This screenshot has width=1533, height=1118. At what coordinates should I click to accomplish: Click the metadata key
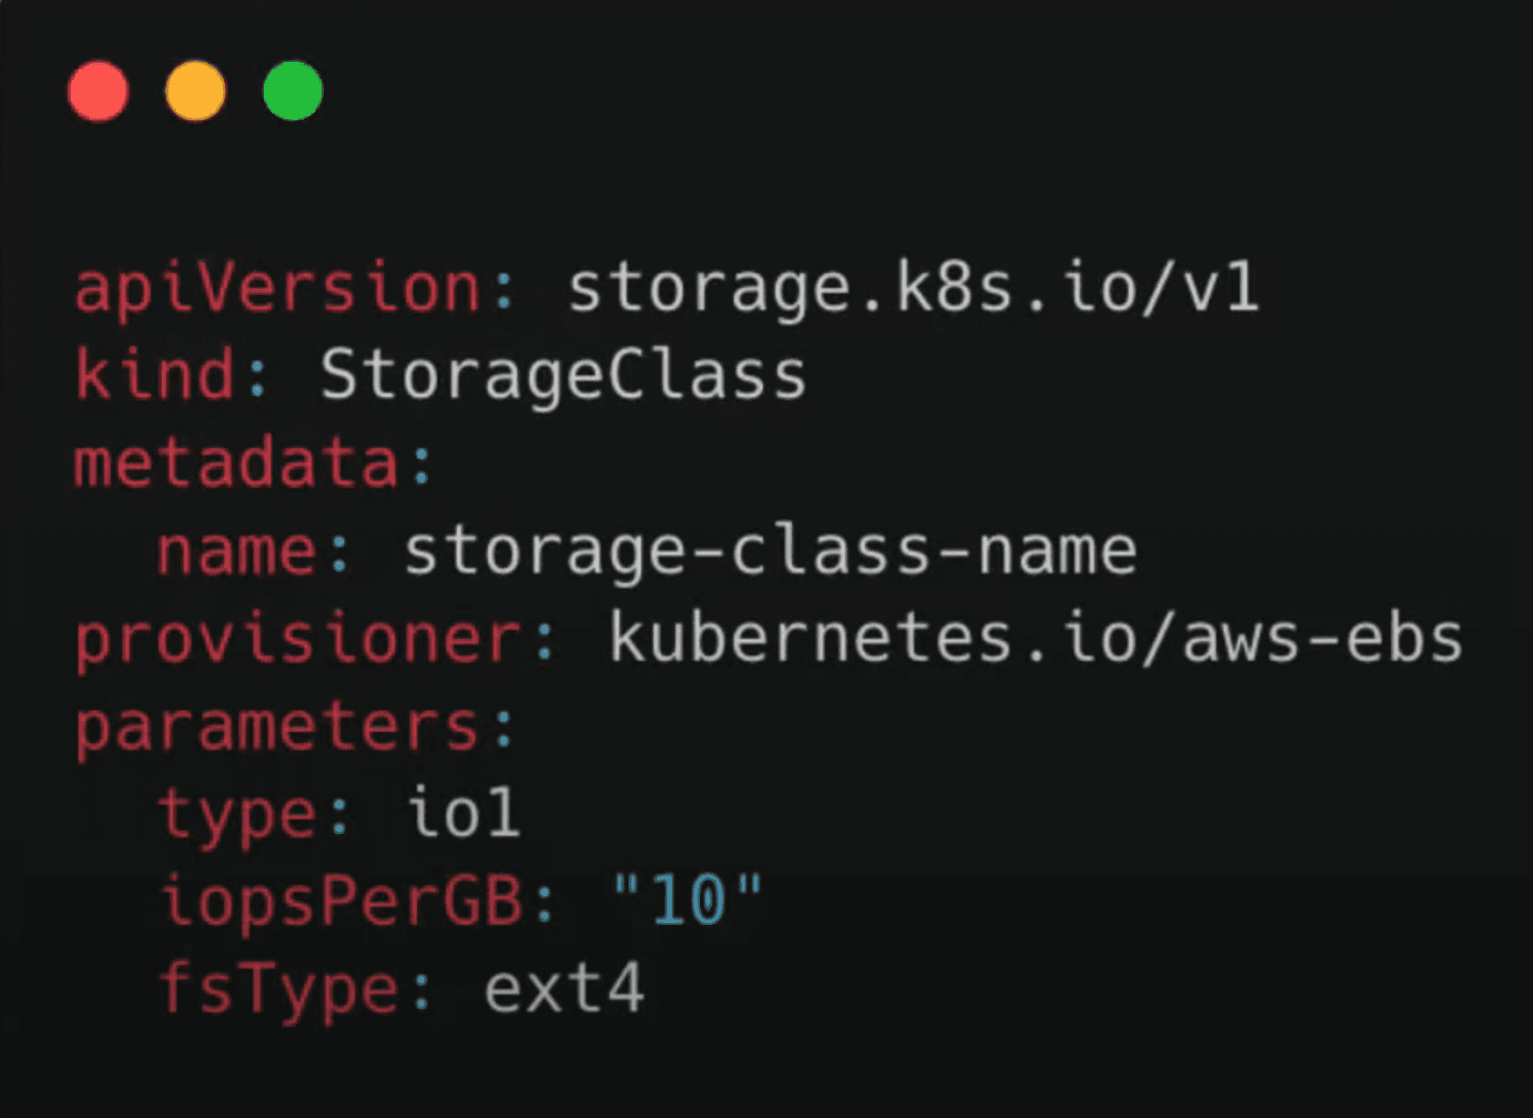click(237, 462)
